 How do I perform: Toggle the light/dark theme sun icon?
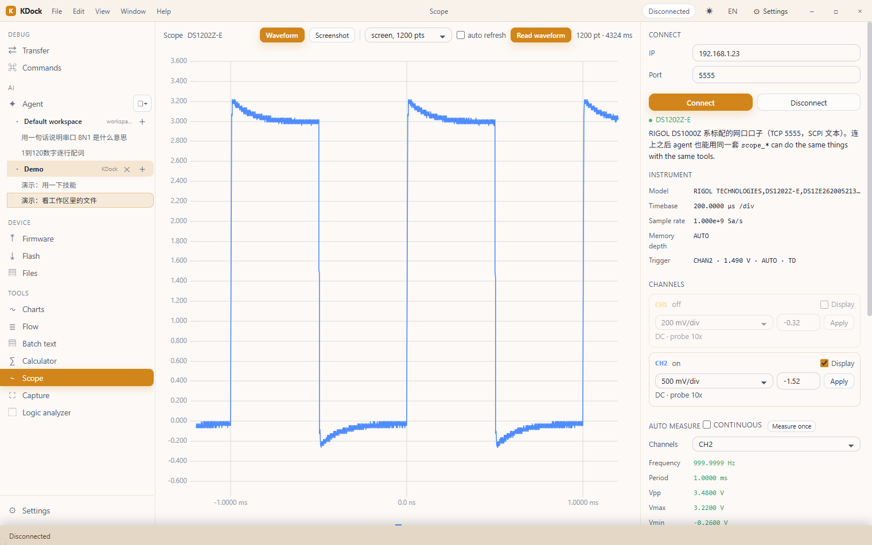coord(710,11)
